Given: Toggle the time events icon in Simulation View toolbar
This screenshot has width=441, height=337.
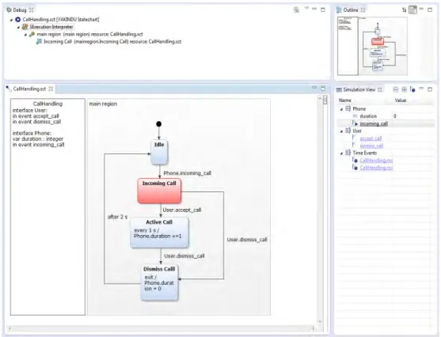Looking at the screenshot, I should 412,89.
